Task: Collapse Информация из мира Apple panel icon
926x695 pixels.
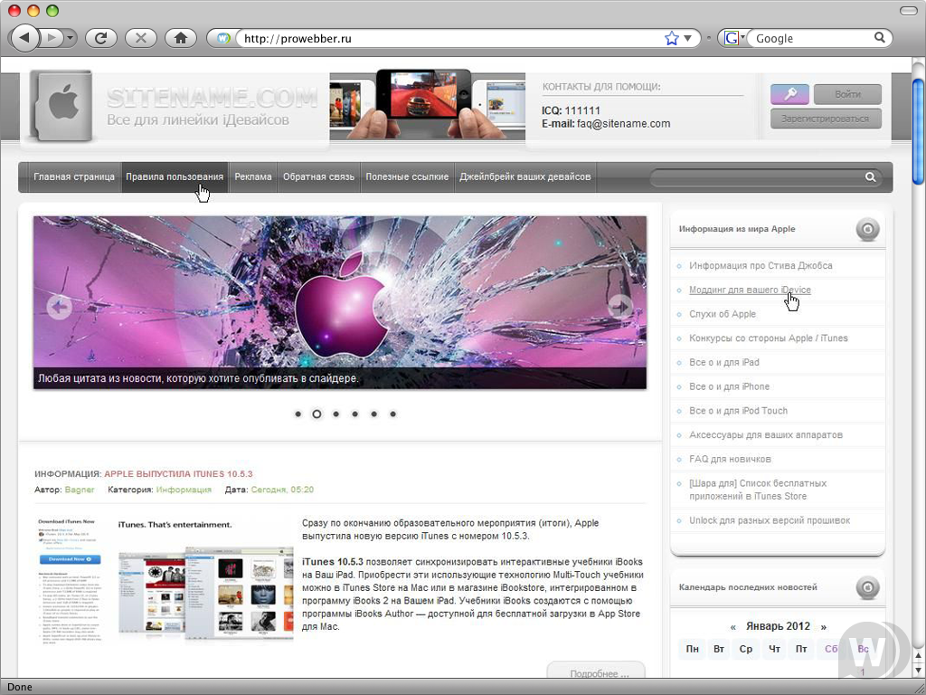Action: (867, 229)
